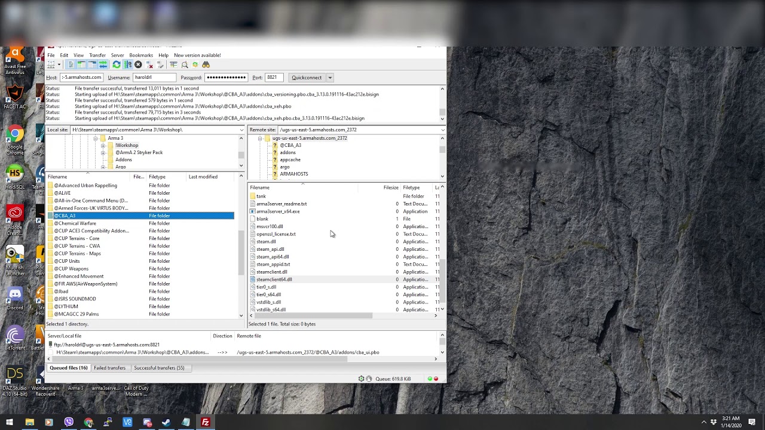Screen dimensions: 765x430
Task: Toggle processing of the transfer queue
Action: [x=127, y=64]
